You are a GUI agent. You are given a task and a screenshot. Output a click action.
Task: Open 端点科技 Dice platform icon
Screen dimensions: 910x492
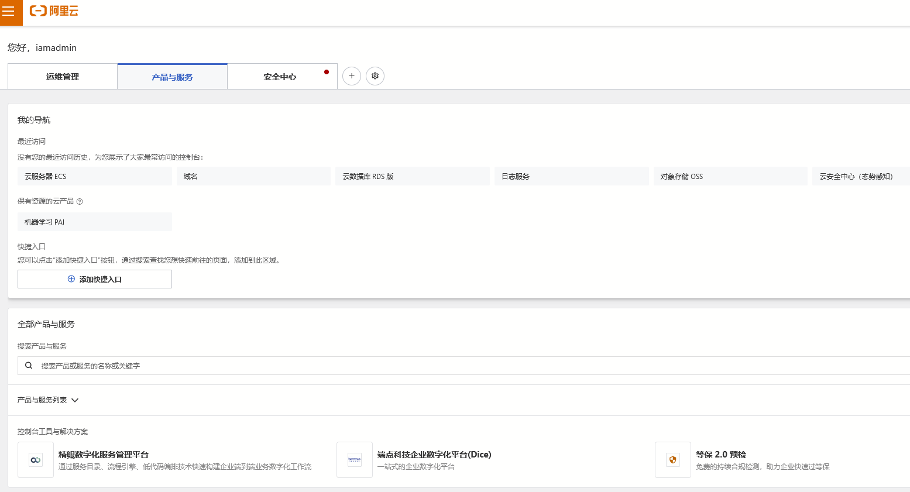coord(355,460)
